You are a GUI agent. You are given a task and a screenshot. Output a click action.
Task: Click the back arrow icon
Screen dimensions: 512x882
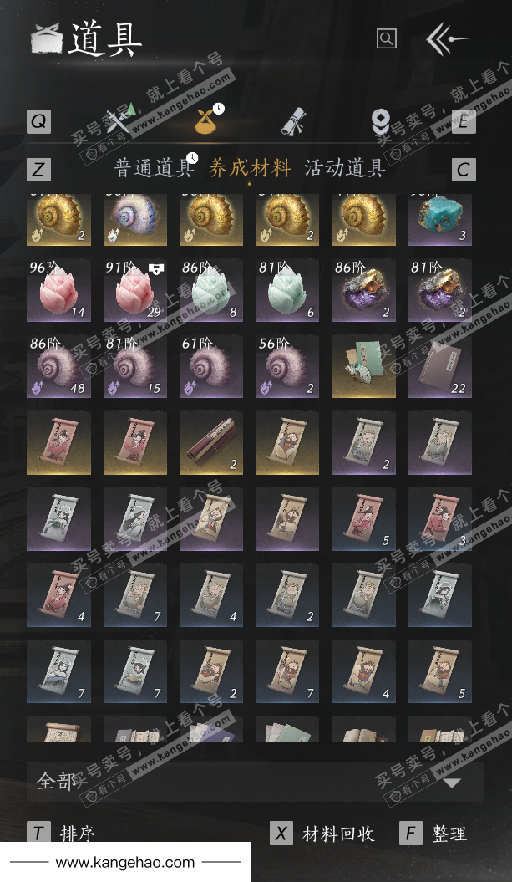click(x=447, y=38)
